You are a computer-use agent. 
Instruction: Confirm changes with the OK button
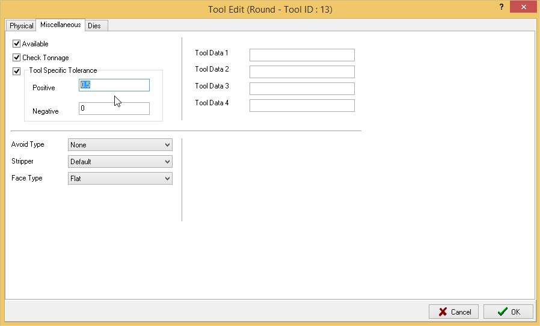508,312
